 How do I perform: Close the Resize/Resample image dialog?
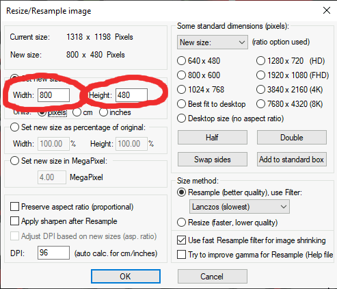(x=327, y=10)
